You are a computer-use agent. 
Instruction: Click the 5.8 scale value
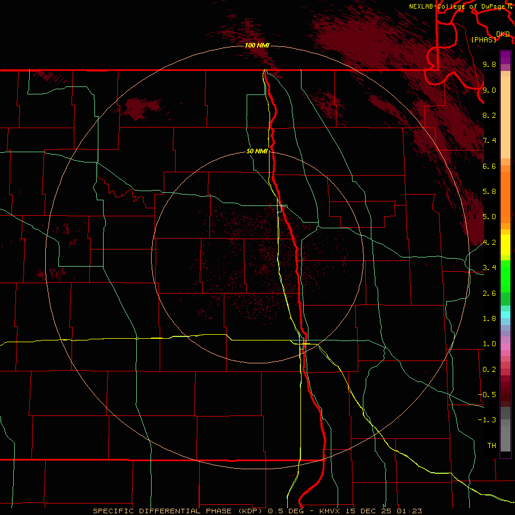click(x=489, y=192)
